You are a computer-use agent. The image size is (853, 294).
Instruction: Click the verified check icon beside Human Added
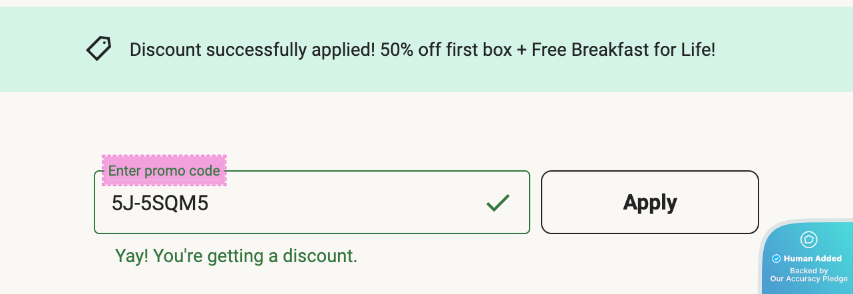(x=776, y=259)
